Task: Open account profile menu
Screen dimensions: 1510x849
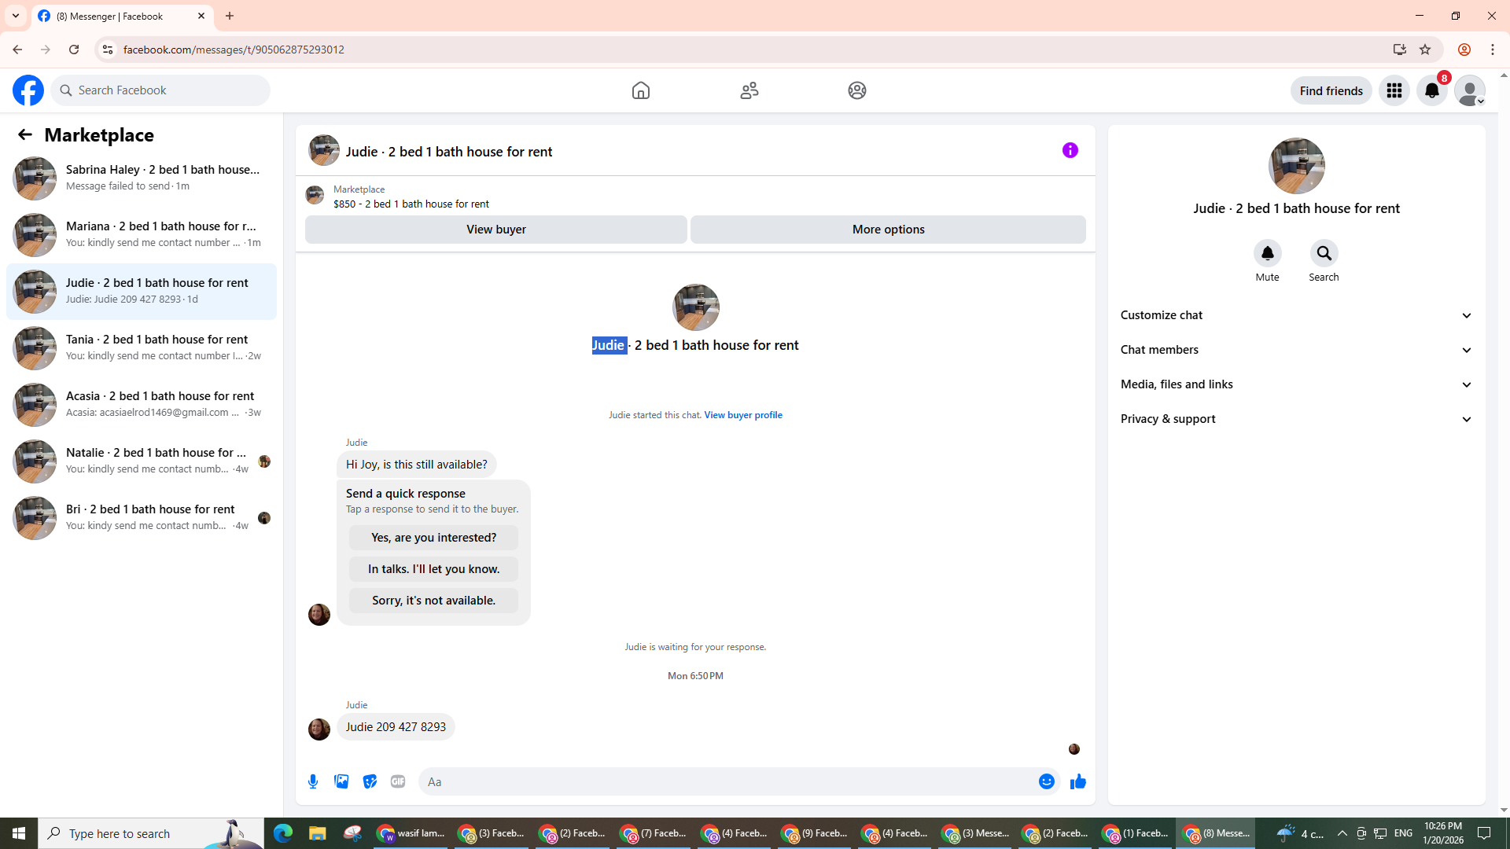Action: tap(1470, 90)
